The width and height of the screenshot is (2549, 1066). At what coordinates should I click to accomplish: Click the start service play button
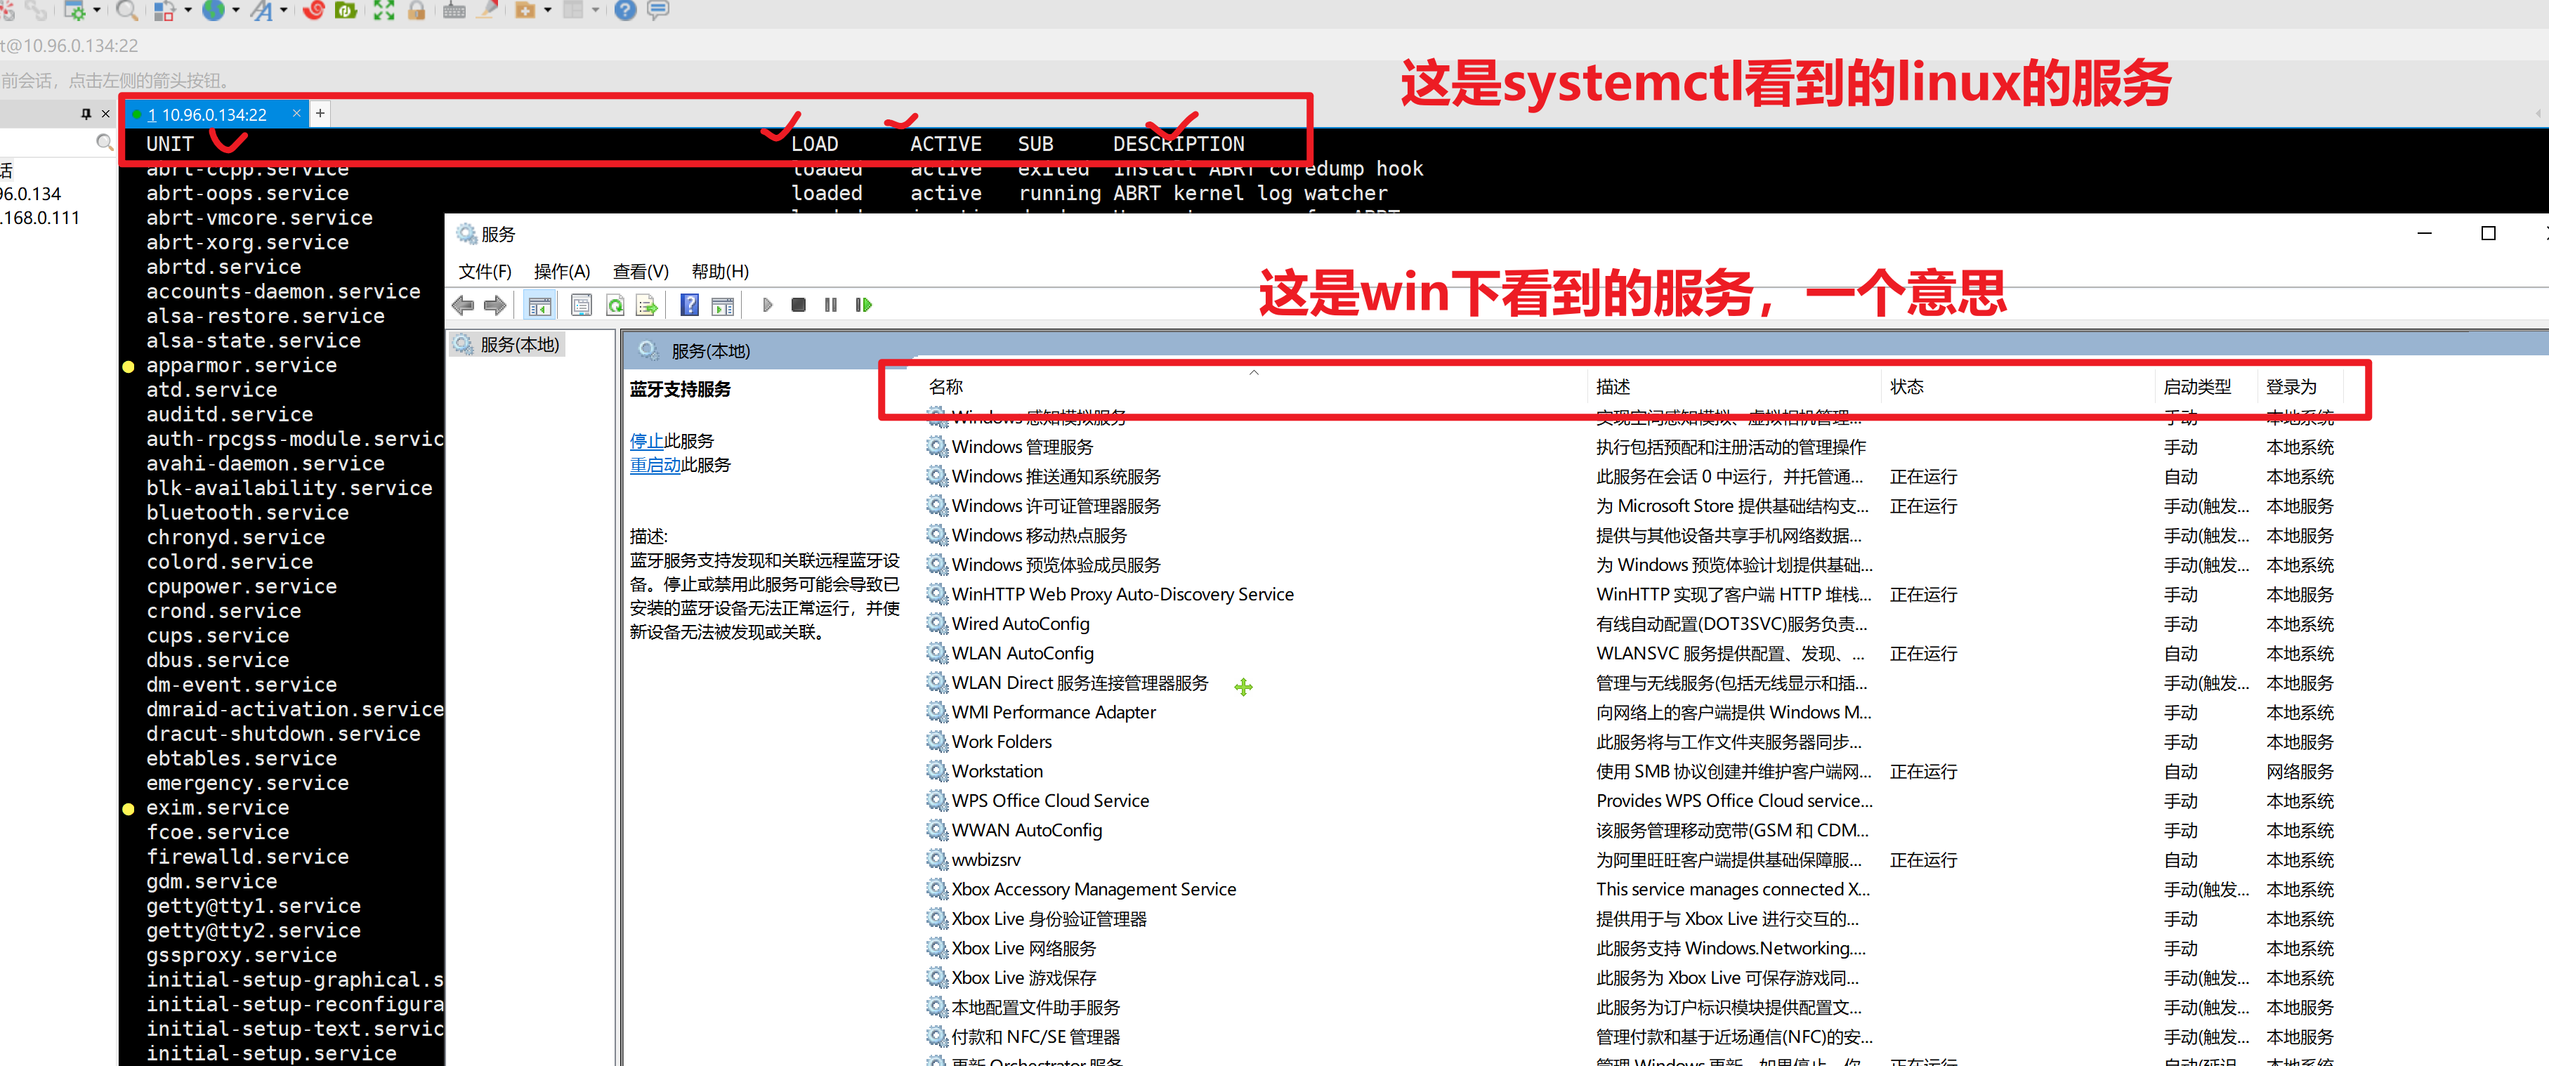click(x=768, y=305)
